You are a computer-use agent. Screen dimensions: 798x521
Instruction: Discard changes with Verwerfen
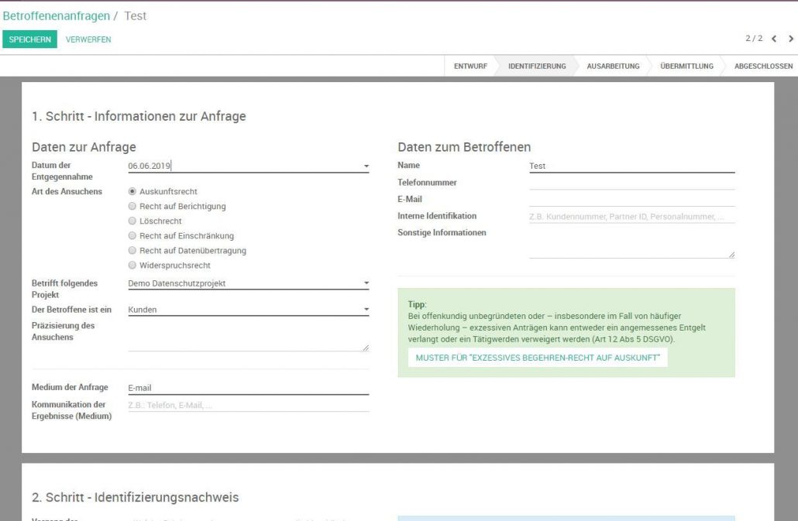88,39
